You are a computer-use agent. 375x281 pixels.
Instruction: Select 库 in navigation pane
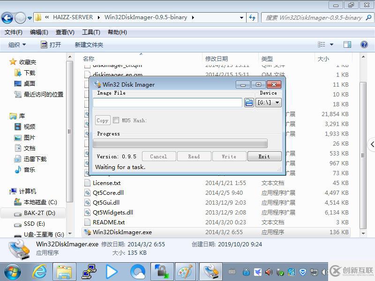tap(22, 116)
